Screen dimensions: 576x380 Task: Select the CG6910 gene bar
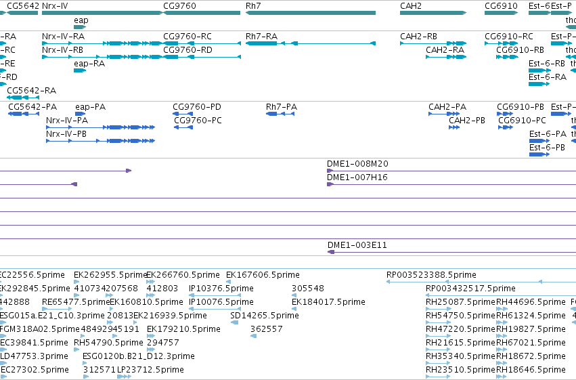coord(501,13)
